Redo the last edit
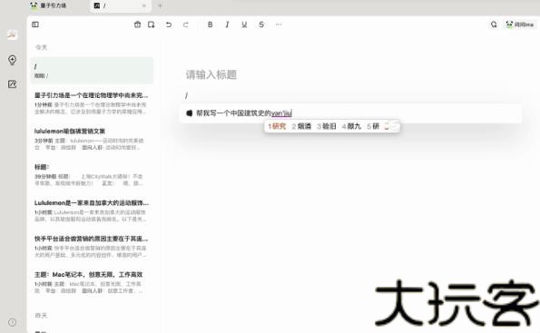 pyautogui.click(x=186, y=24)
